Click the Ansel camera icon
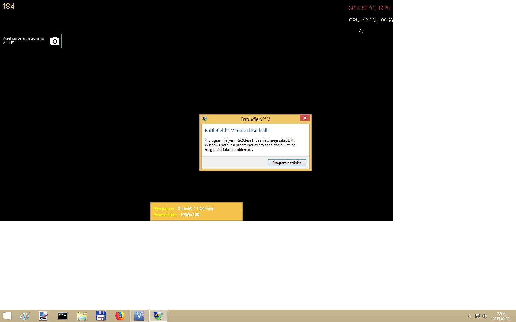The image size is (516, 322). (x=55, y=41)
